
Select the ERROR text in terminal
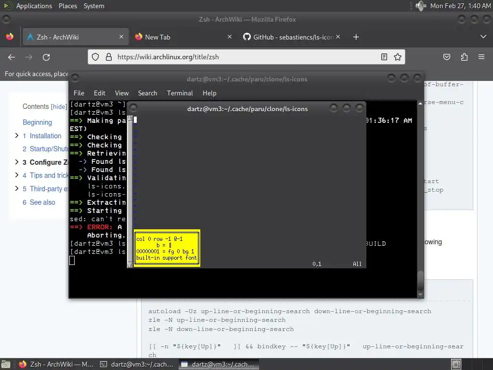pyautogui.click(x=99, y=227)
